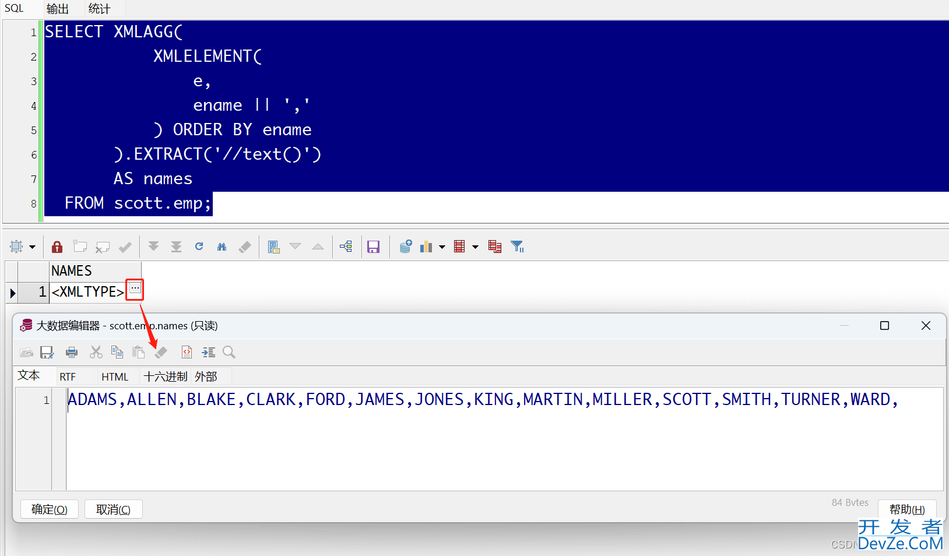Click the ellipsis button beside <XMLTYPE> cell
The image size is (949, 556).
[x=135, y=289]
